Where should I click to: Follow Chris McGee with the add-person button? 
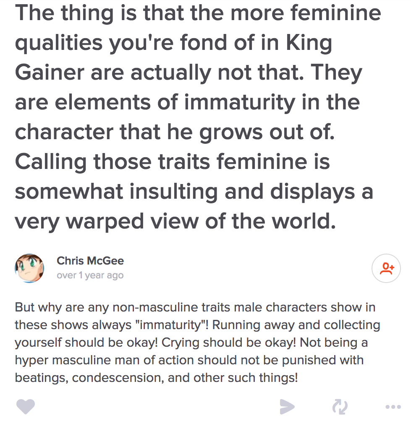[x=386, y=268]
